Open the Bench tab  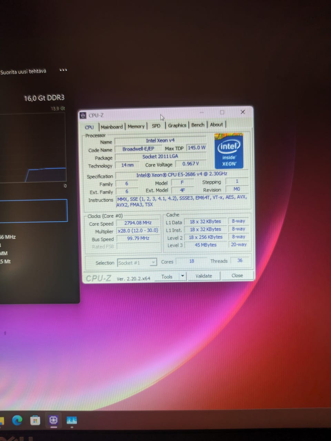tap(198, 125)
